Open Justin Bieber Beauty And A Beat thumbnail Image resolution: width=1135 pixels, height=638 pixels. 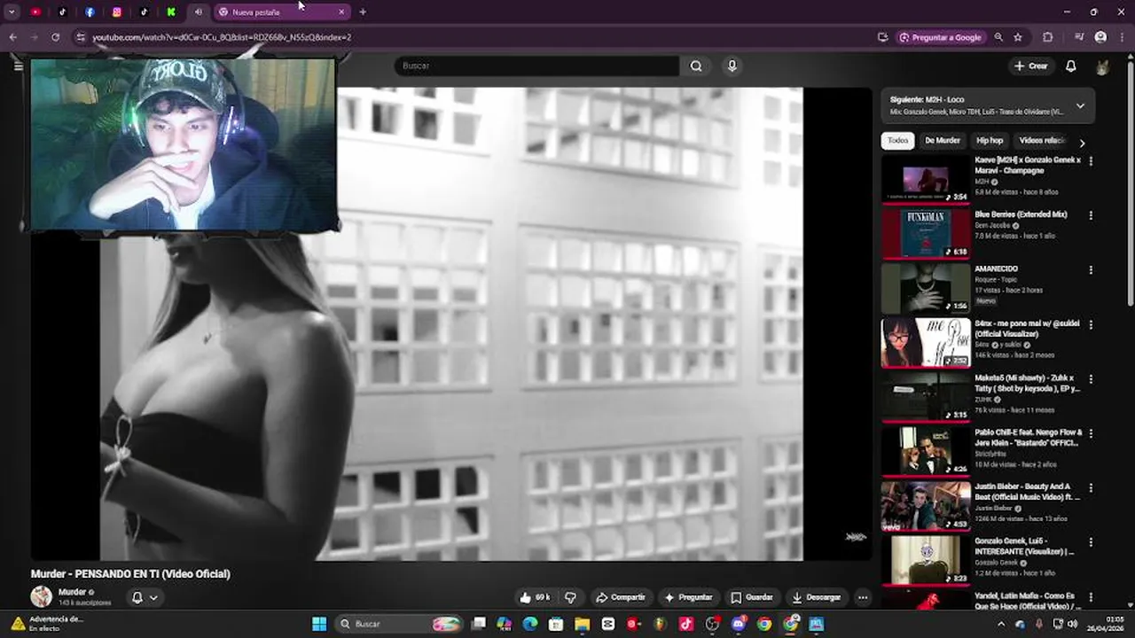[x=926, y=506]
